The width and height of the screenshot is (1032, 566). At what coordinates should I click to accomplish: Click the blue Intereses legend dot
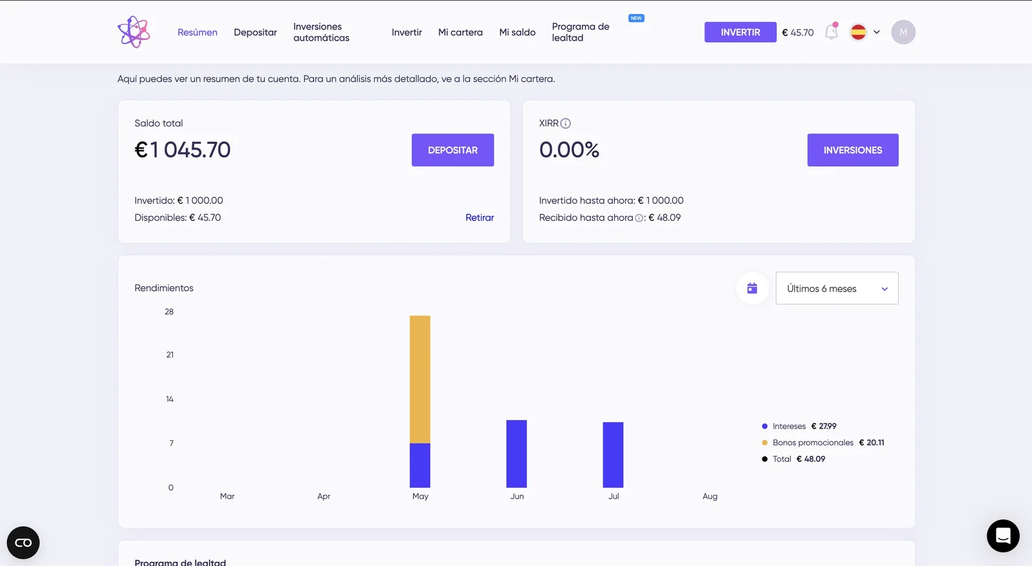(765, 426)
